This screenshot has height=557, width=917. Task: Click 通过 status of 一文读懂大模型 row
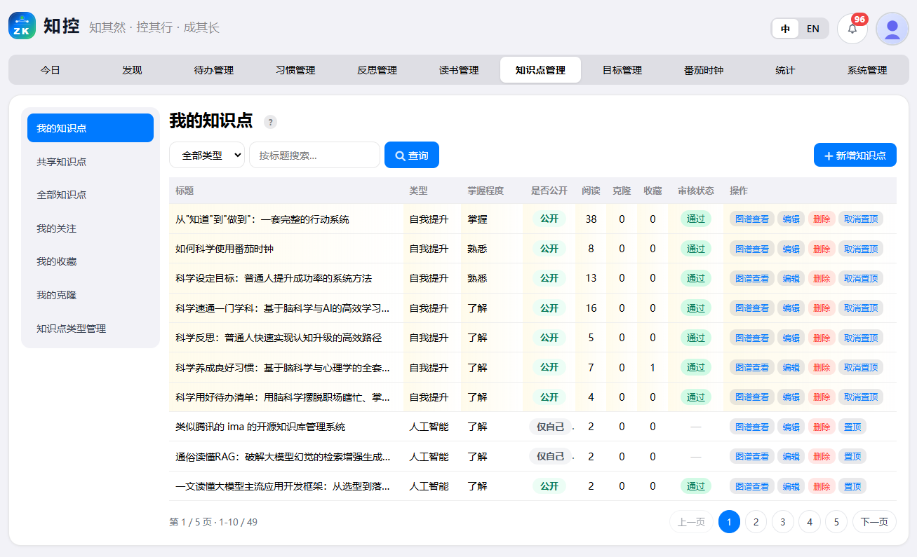tap(696, 486)
